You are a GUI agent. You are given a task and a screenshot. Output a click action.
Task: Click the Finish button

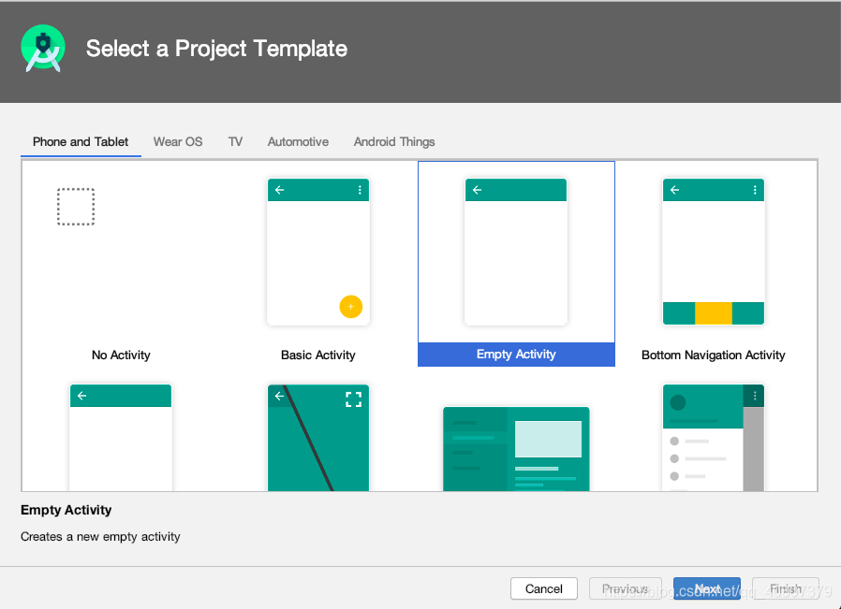pyautogui.click(x=785, y=588)
